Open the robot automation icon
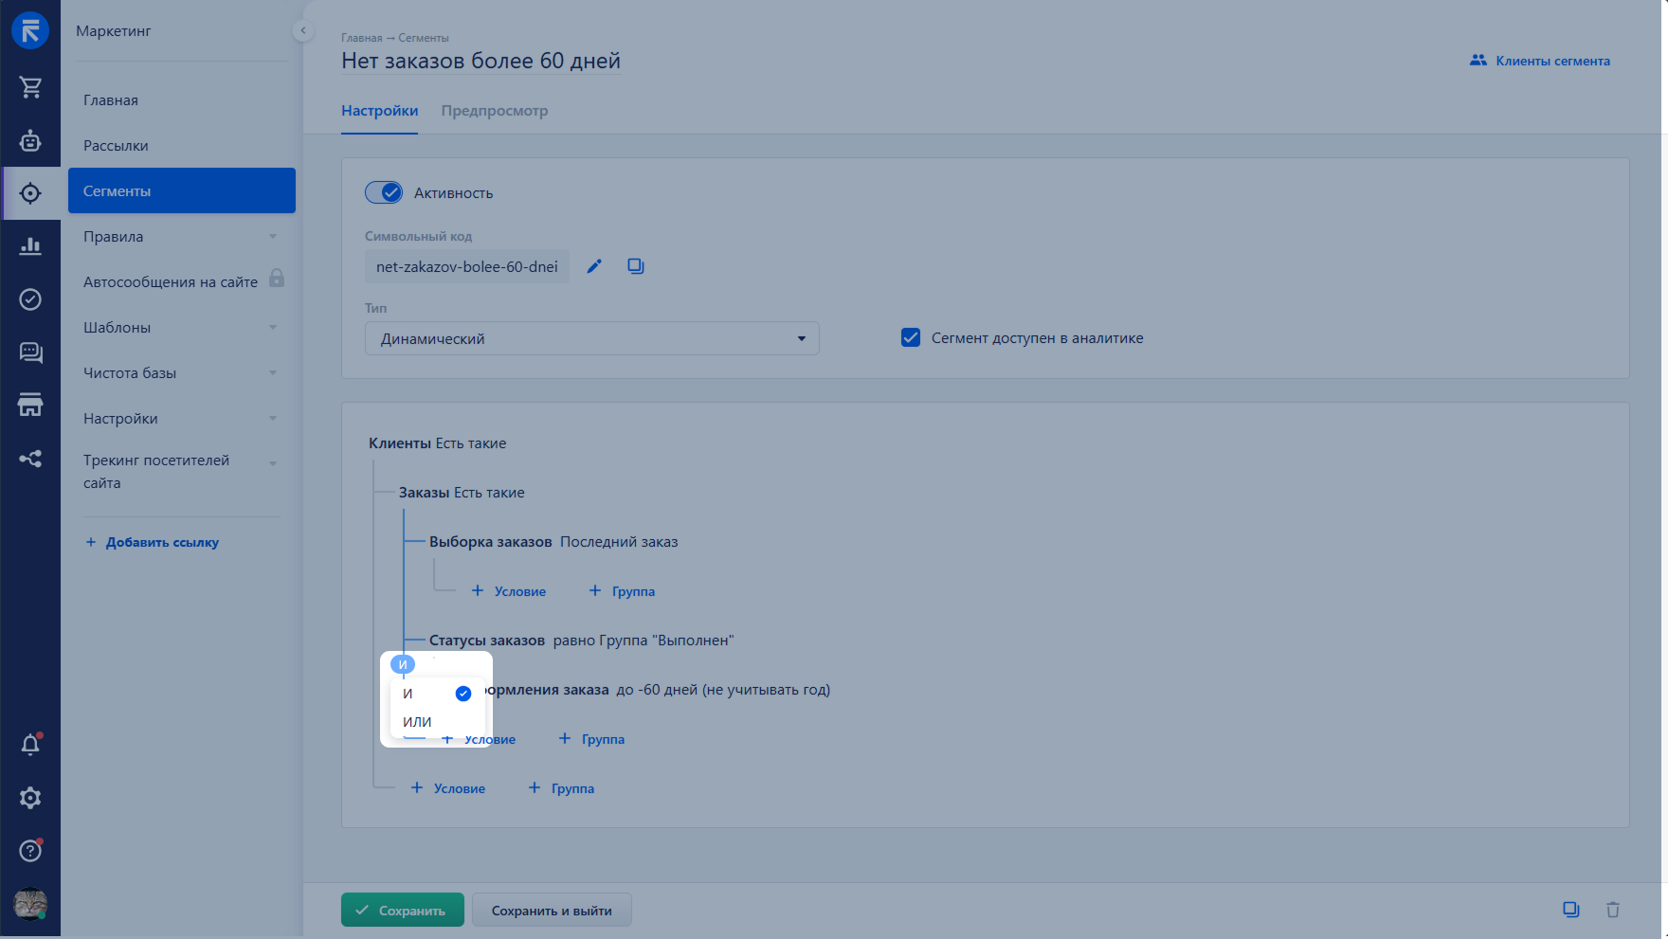 [30, 141]
